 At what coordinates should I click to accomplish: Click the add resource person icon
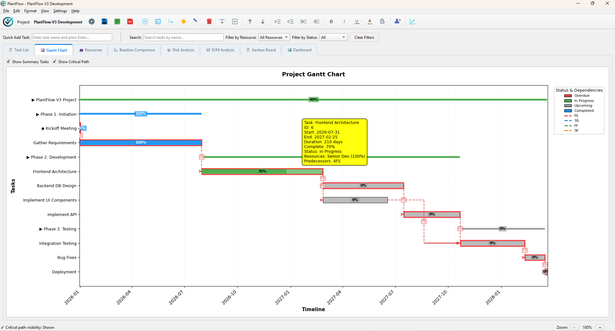tap(398, 21)
